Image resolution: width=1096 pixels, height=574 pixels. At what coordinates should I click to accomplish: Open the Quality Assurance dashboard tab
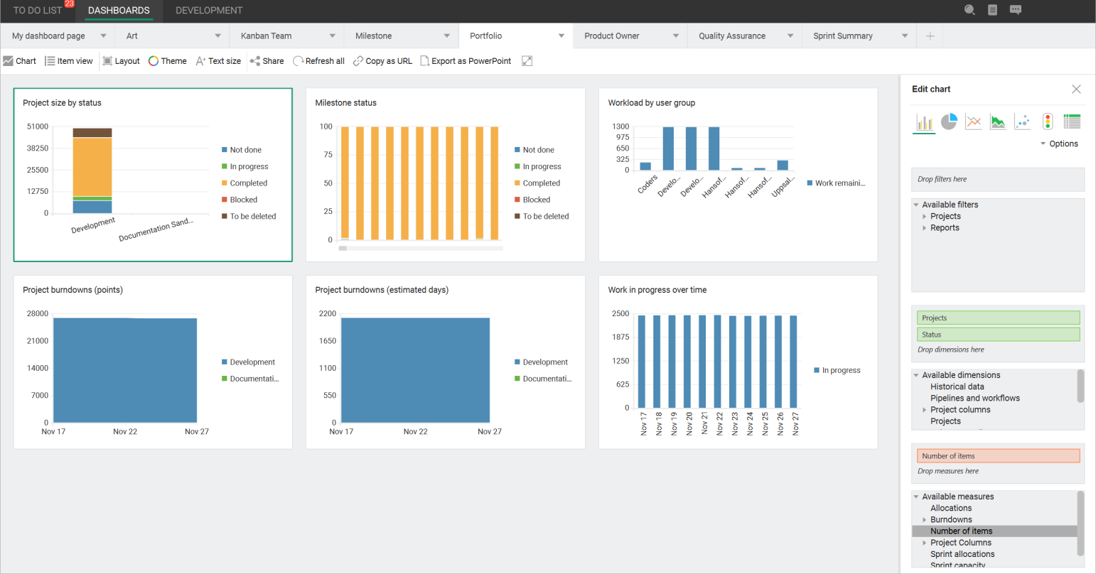click(x=732, y=36)
